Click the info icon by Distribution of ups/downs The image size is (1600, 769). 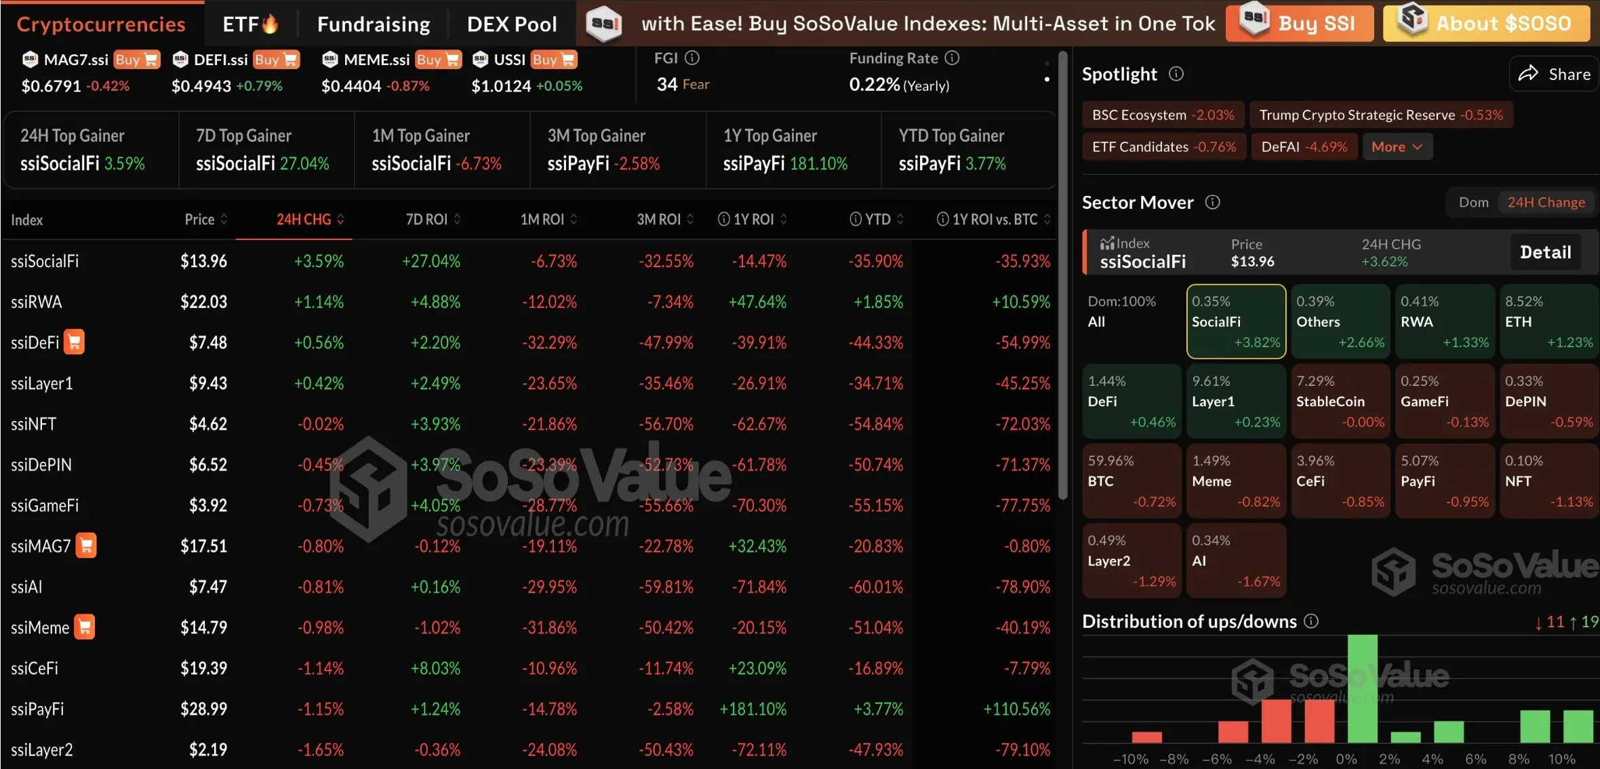point(1312,621)
